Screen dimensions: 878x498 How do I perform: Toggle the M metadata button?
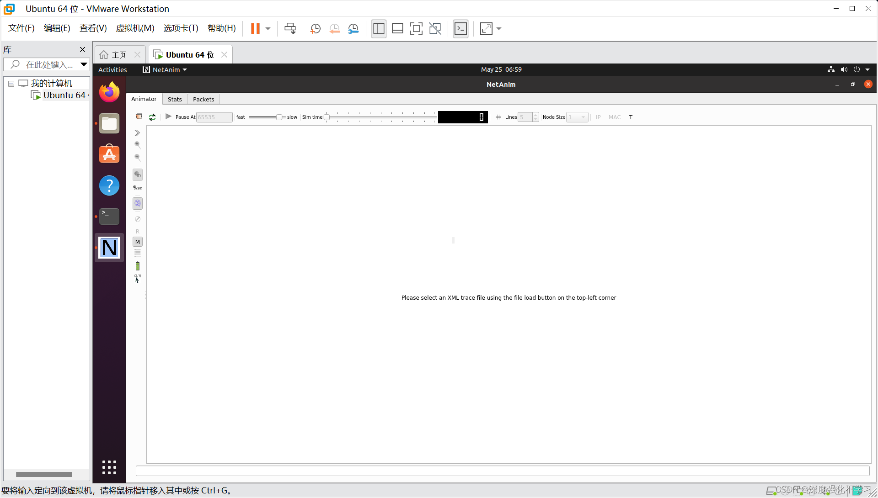138,242
